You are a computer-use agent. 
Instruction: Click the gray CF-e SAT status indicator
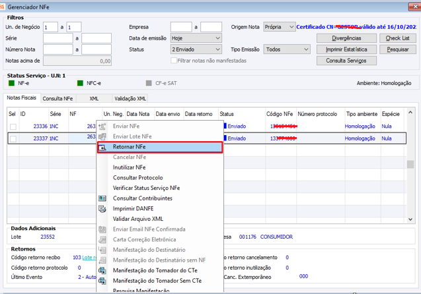point(149,83)
